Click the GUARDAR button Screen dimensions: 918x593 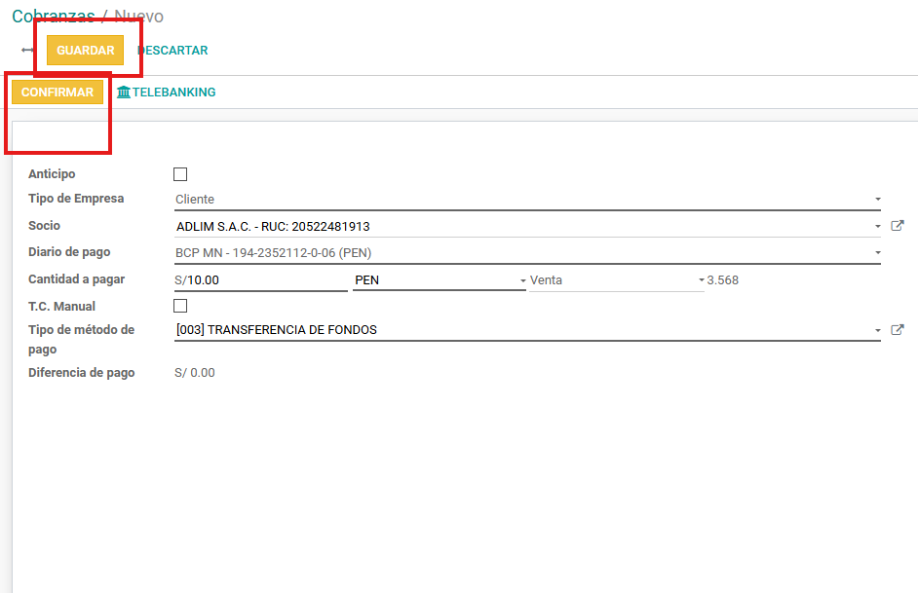[x=86, y=50]
